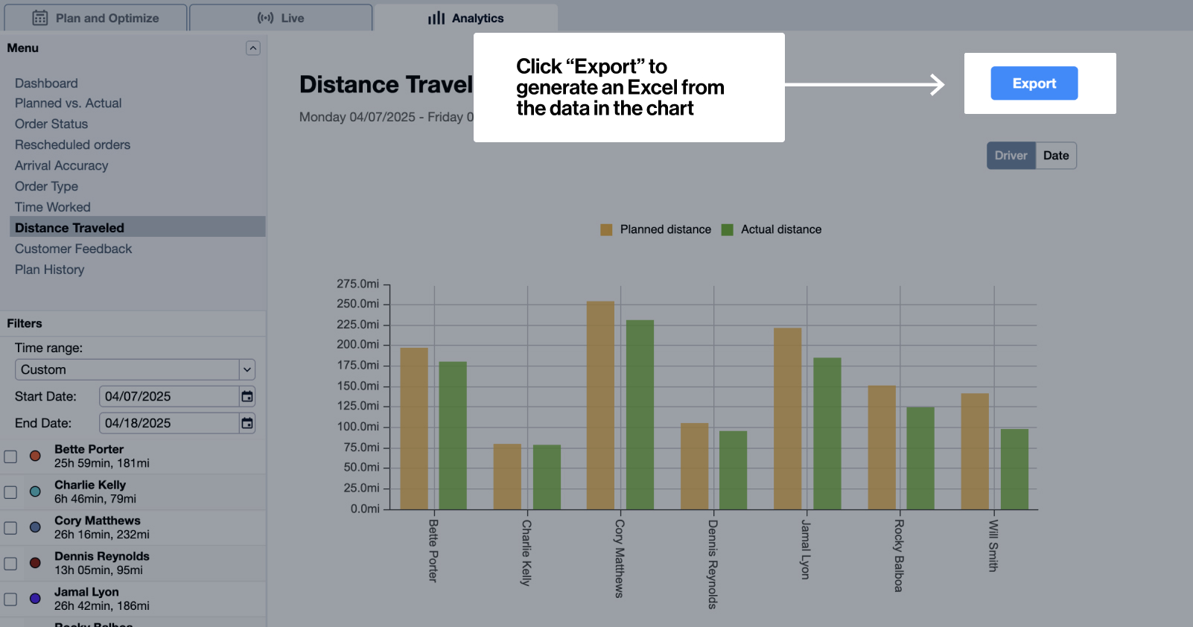Click the text '26h 16min, 232mi'
The height and width of the screenshot is (627, 1193).
coord(102,535)
